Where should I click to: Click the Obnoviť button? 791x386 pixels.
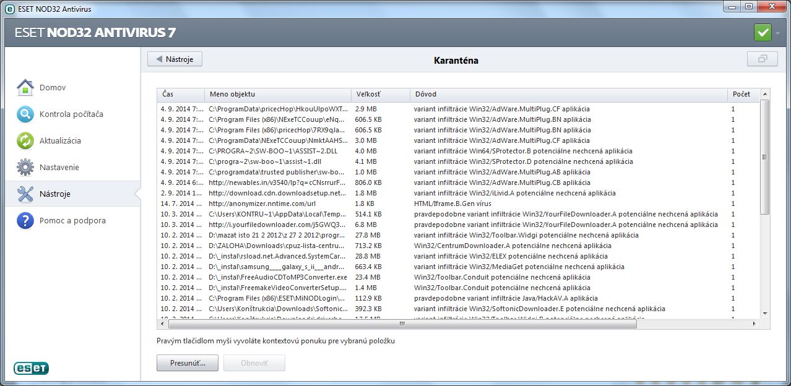(254, 362)
